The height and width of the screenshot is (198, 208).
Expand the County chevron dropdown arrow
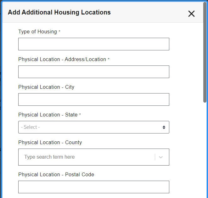161,157
